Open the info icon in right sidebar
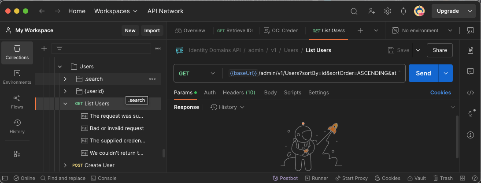Image resolution: width=481 pixels, height=183 pixels. coord(470,135)
